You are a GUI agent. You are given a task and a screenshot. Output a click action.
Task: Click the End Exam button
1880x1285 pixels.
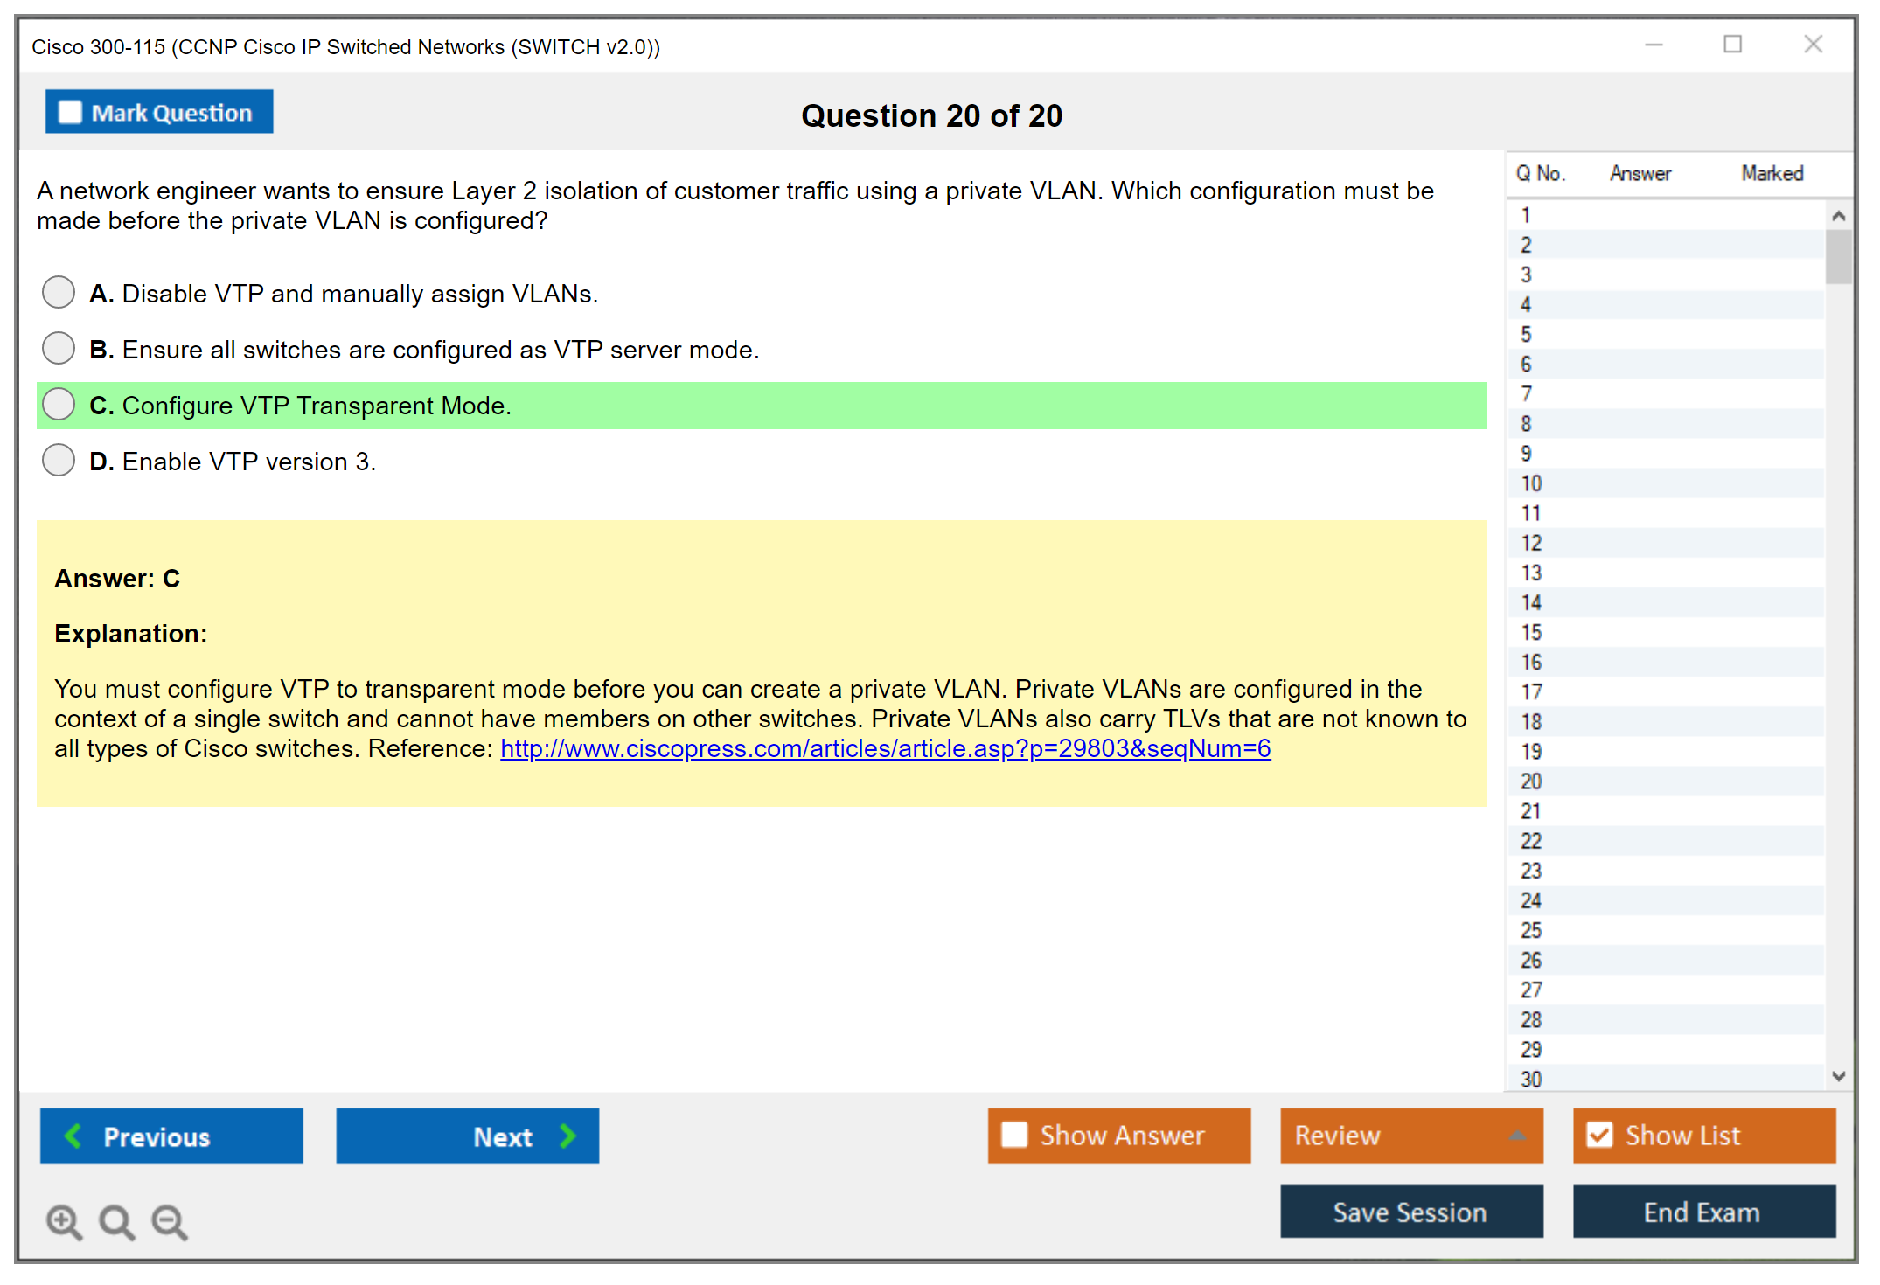[x=1702, y=1212]
